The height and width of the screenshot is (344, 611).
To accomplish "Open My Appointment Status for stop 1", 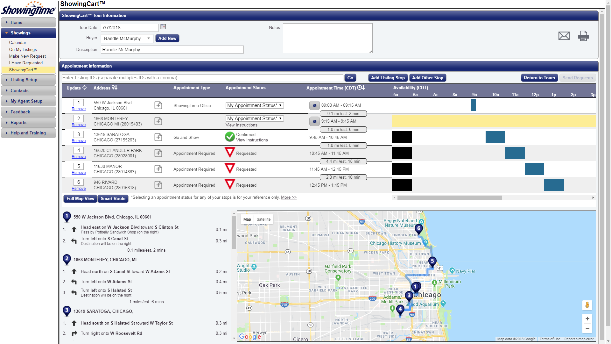I will click(254, 105).
